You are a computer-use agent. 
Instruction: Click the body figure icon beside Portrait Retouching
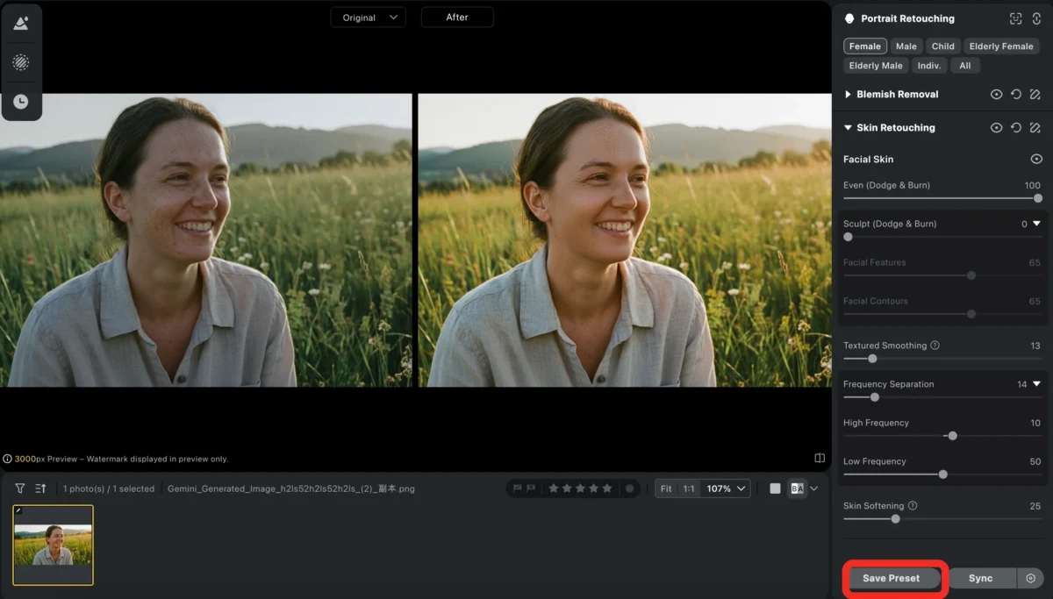click(x=1036, y=18)
